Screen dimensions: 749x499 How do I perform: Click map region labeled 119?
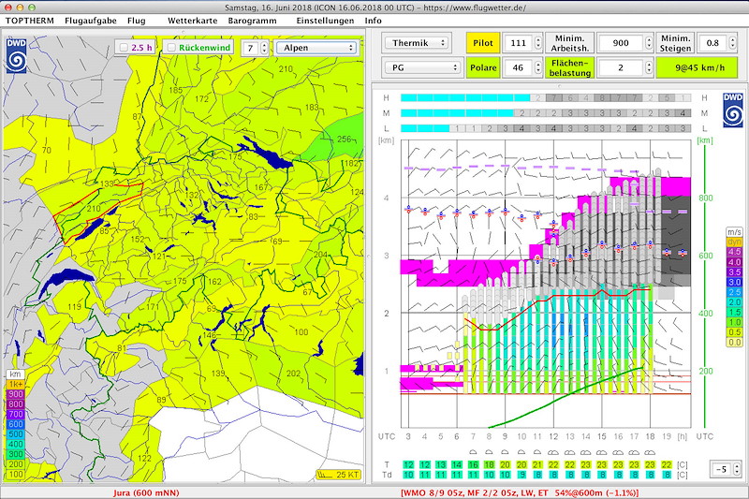tap(75, 306)
